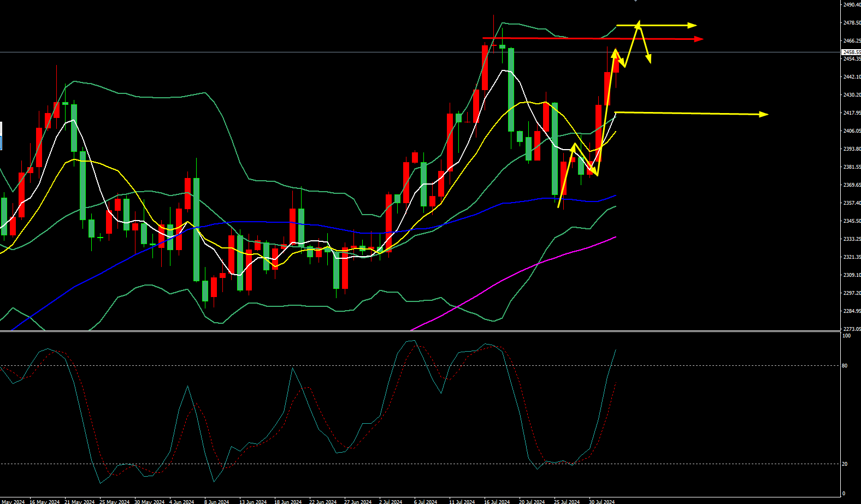This screenshot has height=504, width=861.
Task: Click the 8 Jun 2024 date label
Action: coord(217,502)
